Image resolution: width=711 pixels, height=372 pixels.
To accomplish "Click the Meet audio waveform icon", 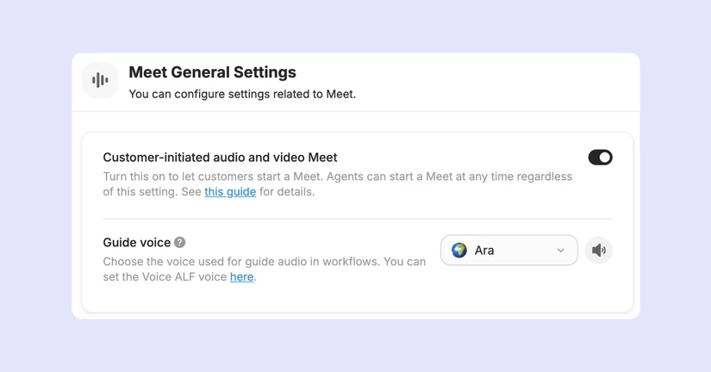I will [x=100, y=80].
